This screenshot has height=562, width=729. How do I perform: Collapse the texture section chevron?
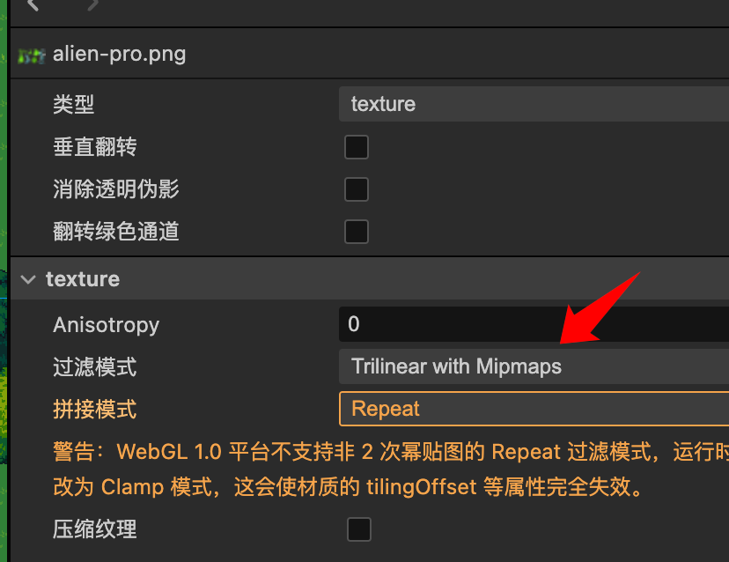[x=28, y=279]
